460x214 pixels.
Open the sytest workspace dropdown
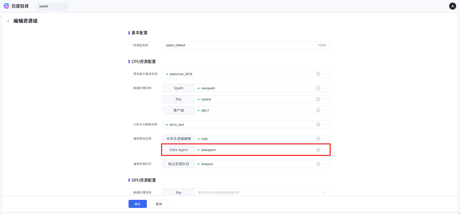point(53,6)
